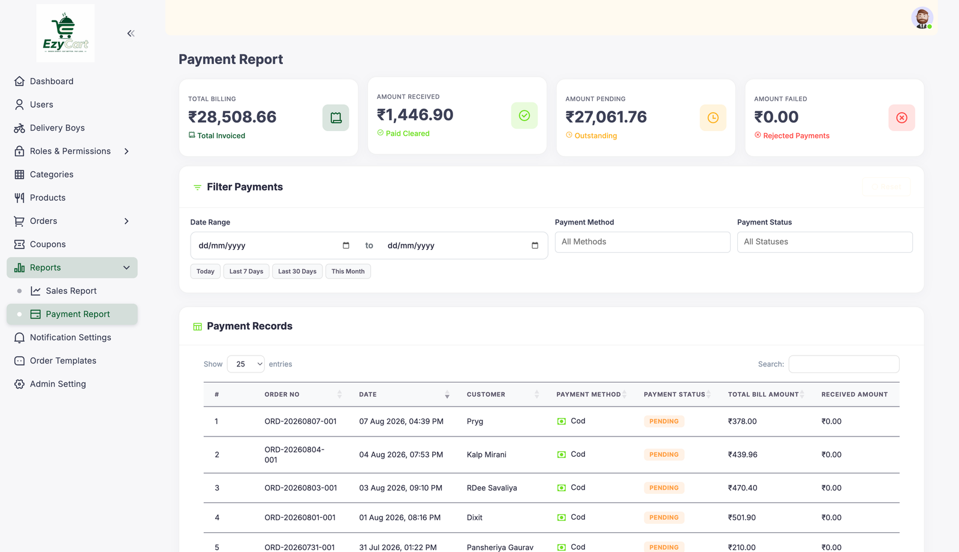This screenshot has height=552, width=959.
Task: Open the Products page
Action: (47, 198)
